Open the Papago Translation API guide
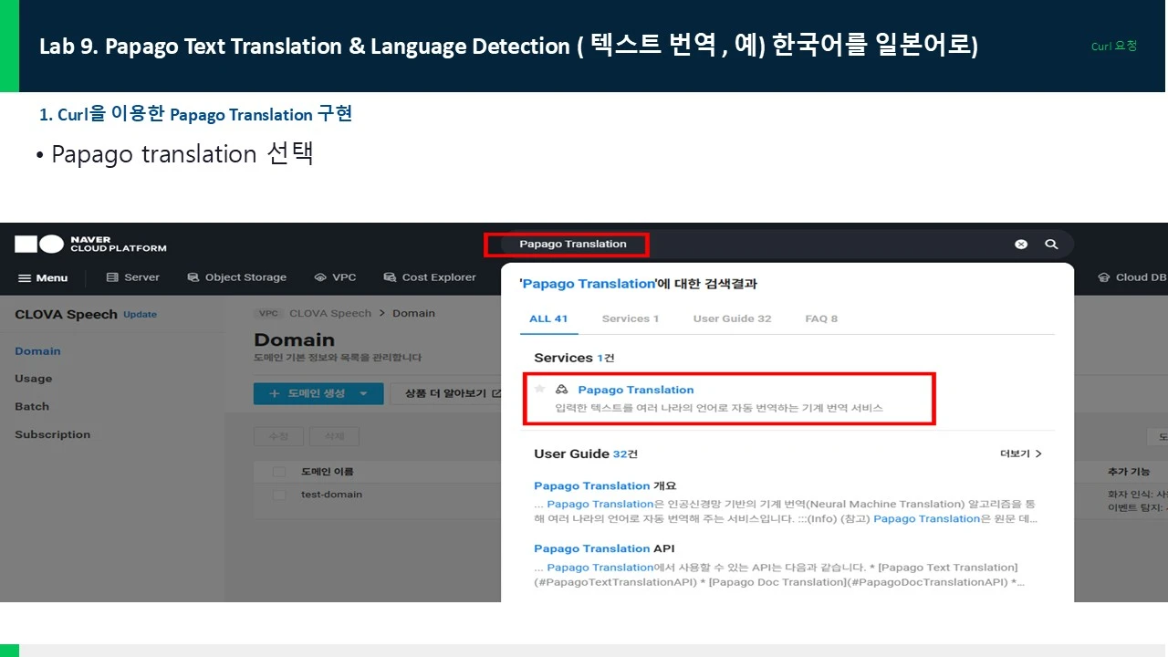The image size is (1168, 657). (x=604, y=548)
